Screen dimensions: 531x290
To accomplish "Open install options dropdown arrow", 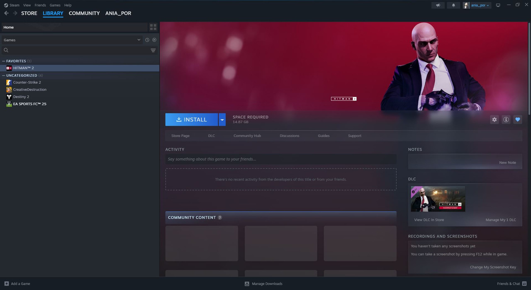I will [222, 119].
